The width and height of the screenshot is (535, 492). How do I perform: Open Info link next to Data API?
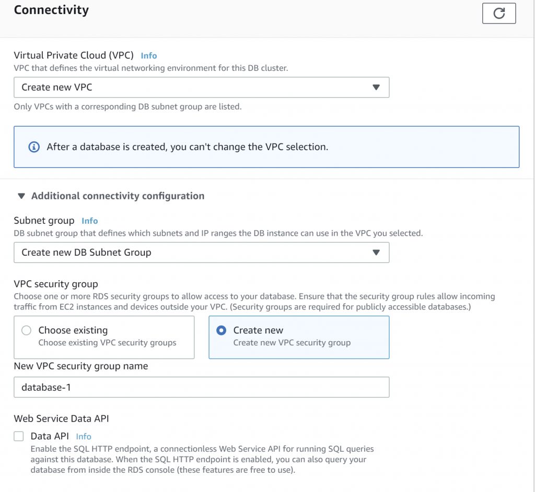coord(84,437)
